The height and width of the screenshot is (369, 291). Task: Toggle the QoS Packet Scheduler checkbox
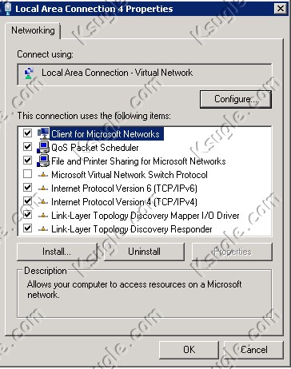coord(27,146)
